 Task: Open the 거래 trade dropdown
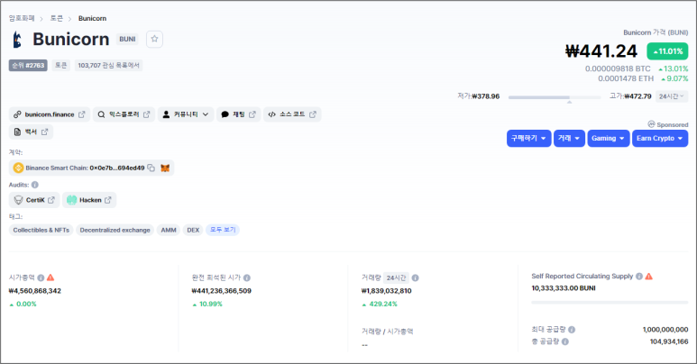(x=570, y=138)
